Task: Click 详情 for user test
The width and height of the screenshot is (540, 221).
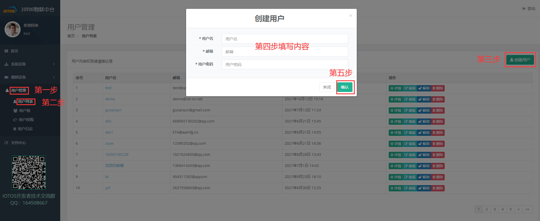Action: pyautogui.click(x=396, y=88)
